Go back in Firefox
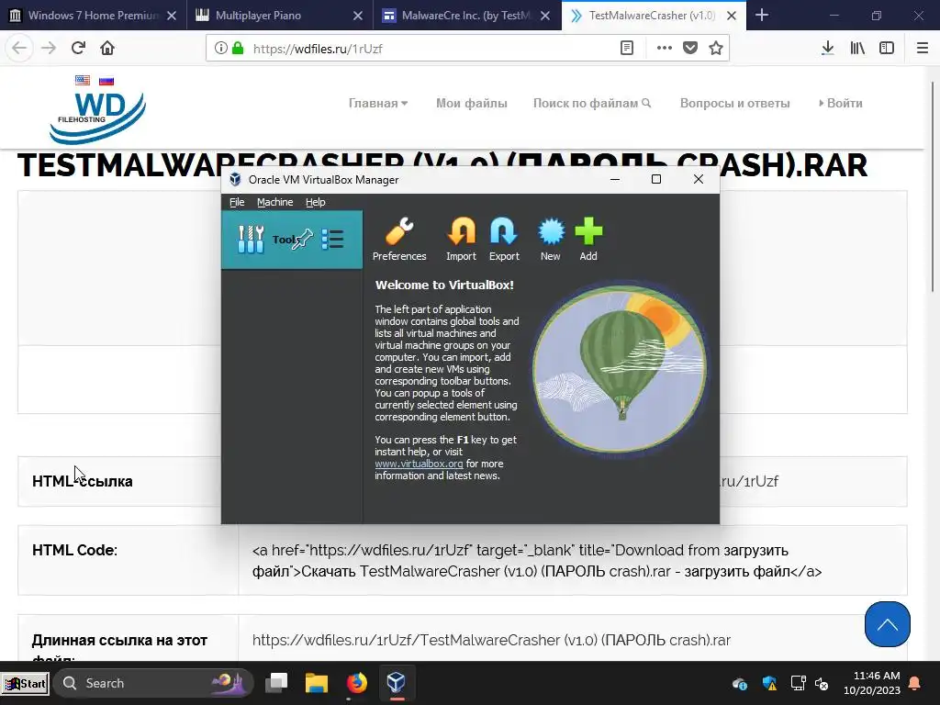 coord(19,48)
